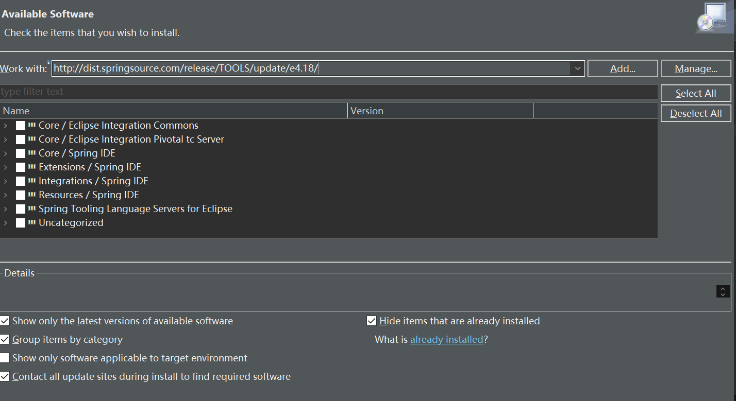Click category icon beside Uncategorized
This screenshot has width=736, height=401.
pos(32,222)
